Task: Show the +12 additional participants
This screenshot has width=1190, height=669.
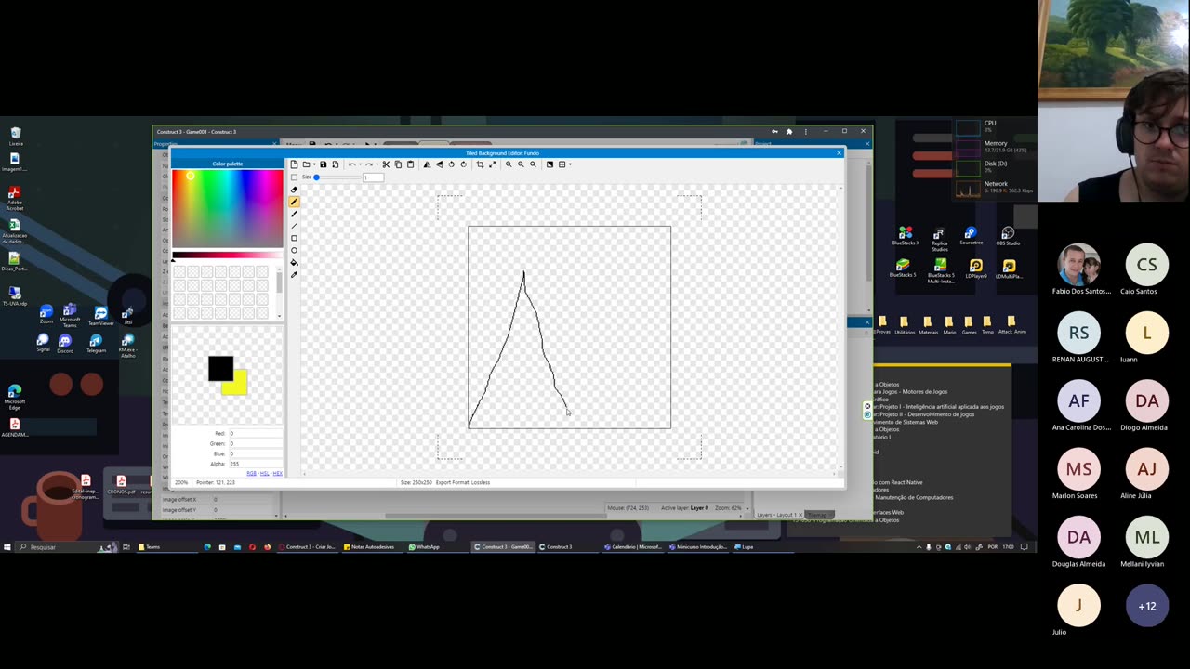Action: [1146, 606]
